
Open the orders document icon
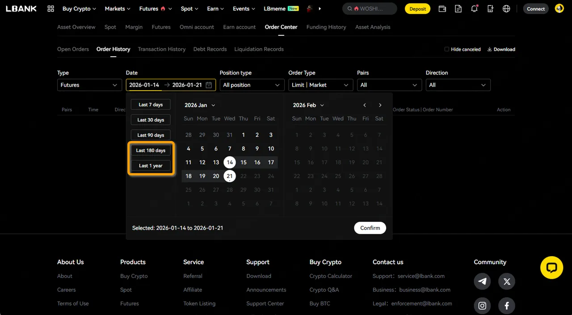(x=458, y=9)
